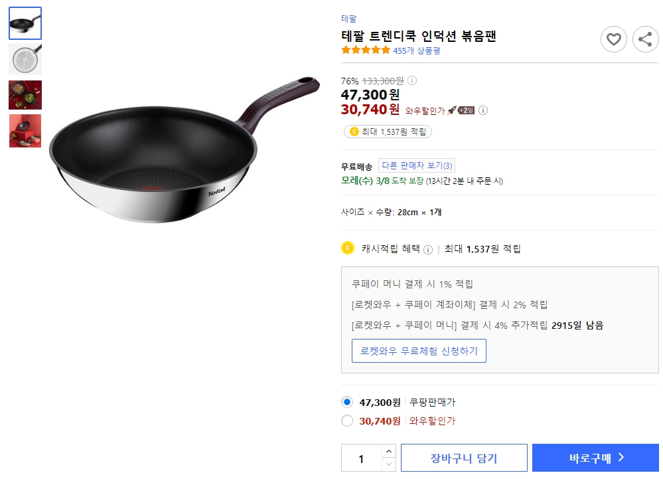
Task: Select the second product thumbnail
Action: point(25,59)
